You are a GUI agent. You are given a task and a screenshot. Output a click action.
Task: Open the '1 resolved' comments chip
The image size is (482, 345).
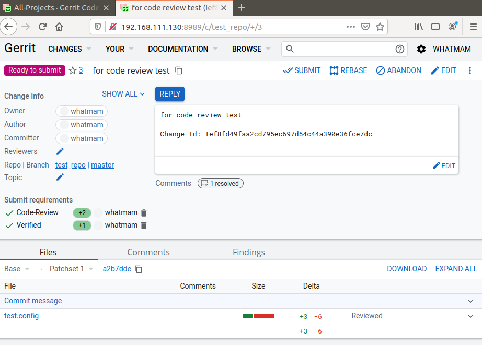221,183
